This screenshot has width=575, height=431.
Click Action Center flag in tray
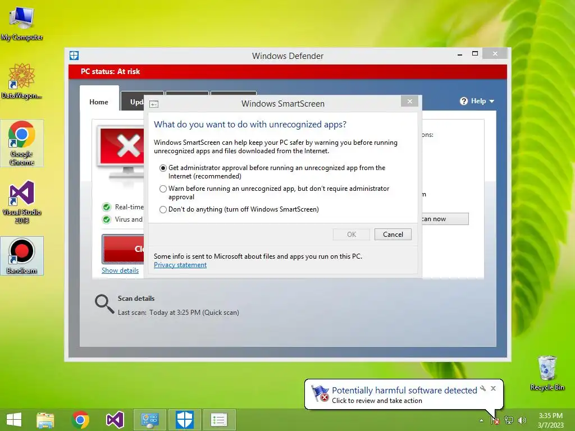tap(495, 420)
